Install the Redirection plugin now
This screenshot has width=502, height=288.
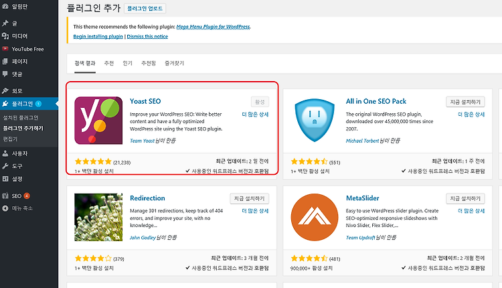(249, 199)
